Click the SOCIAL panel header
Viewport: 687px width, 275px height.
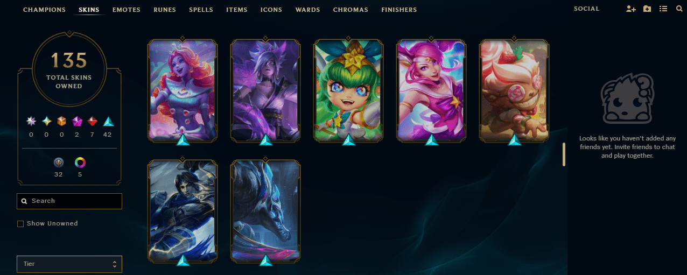pos(586,9)
